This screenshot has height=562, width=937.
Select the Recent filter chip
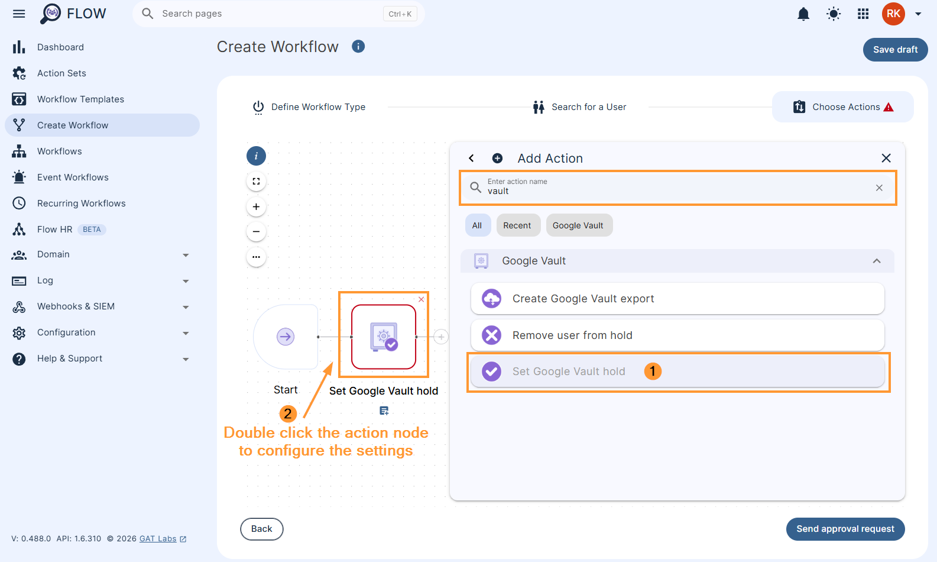517,225
